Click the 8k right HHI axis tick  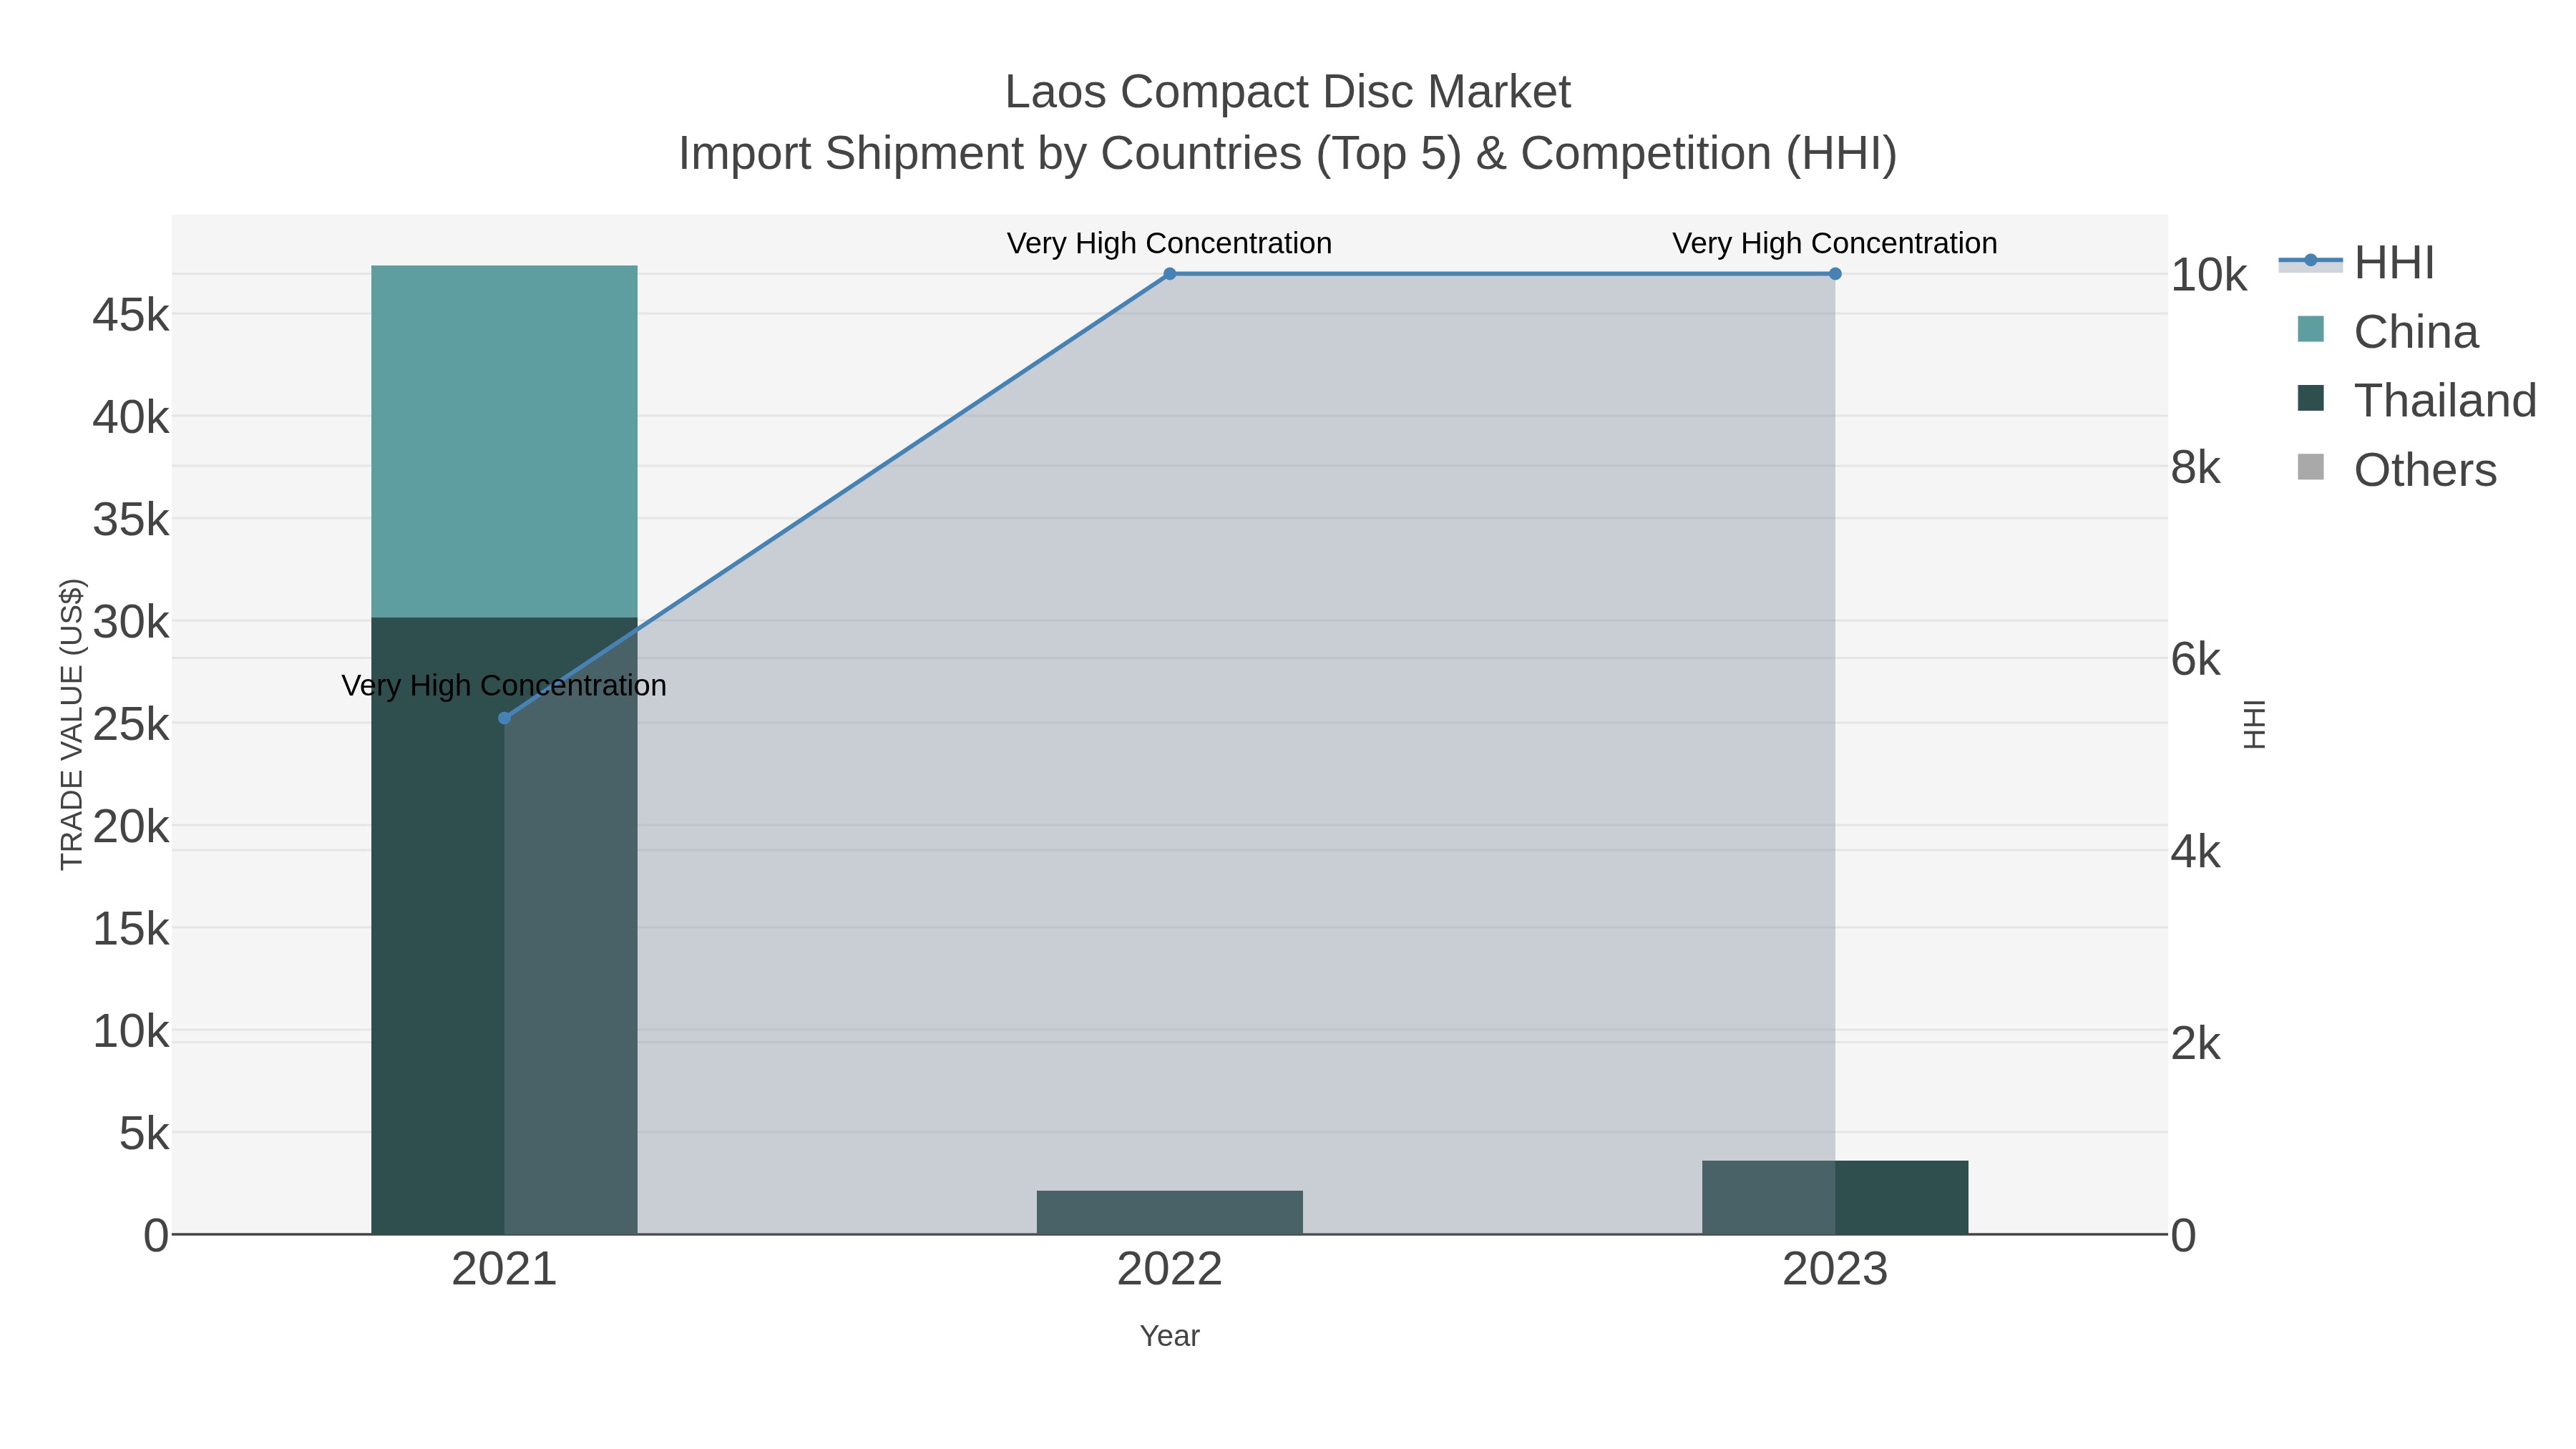point(2196,468)
